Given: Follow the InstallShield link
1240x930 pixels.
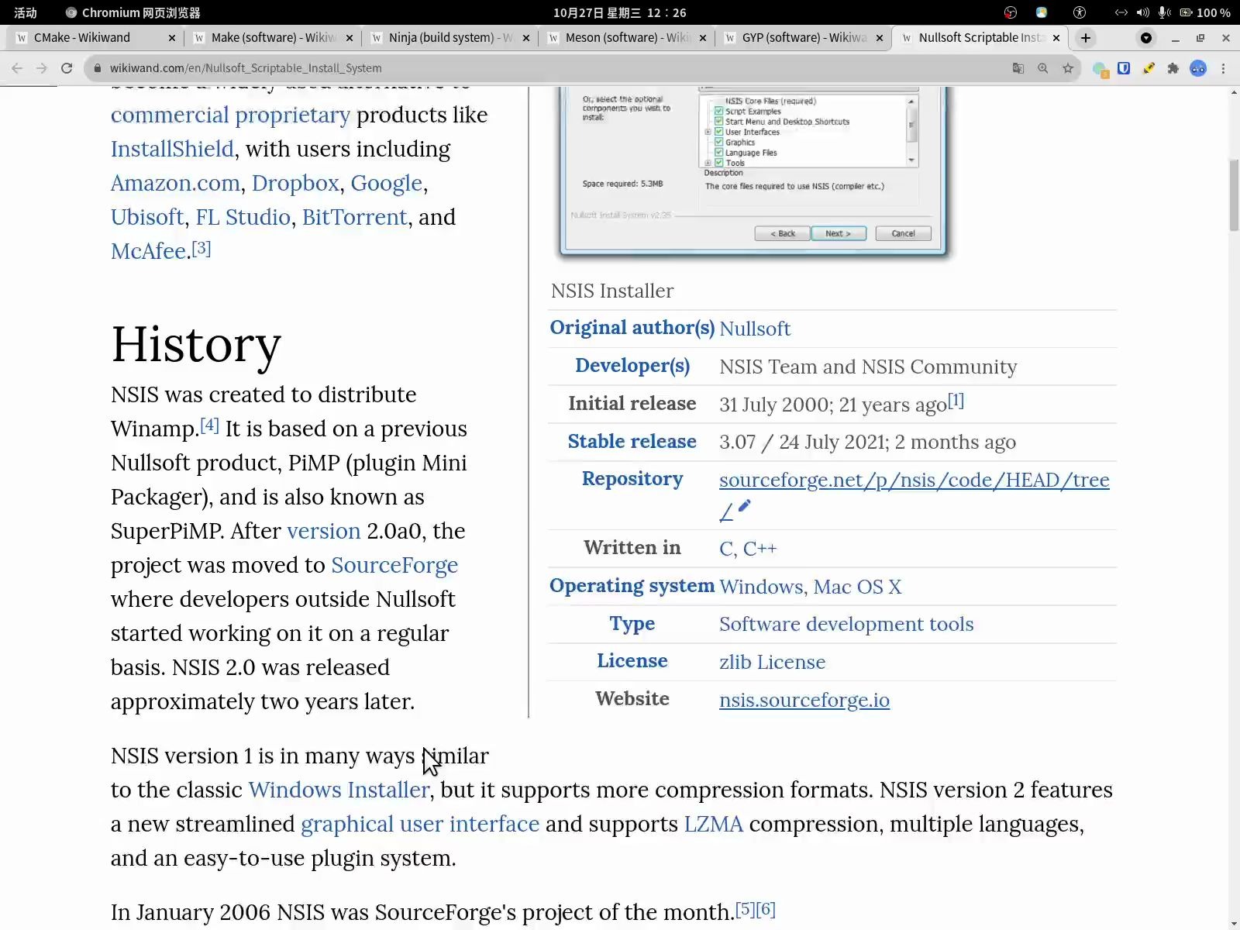Looking at the screenshot, I should click(x=172, y=149).
